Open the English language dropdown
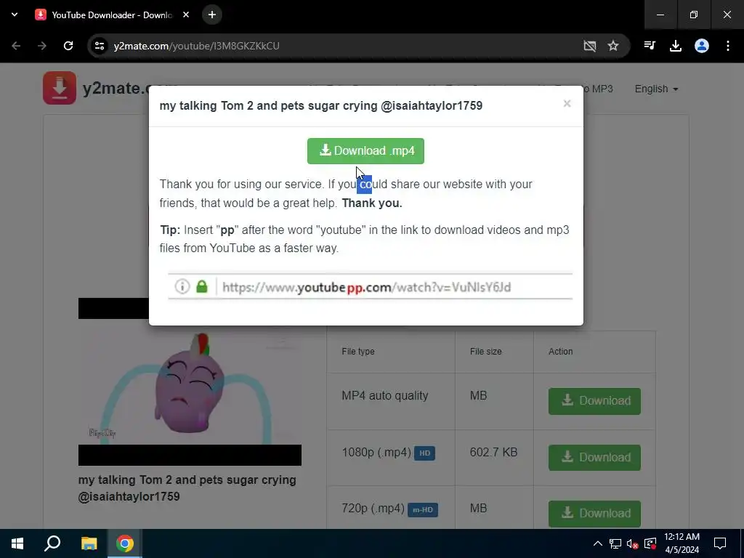Image resolution: width=744 pixels, height=558 pixels. point(656,89)
